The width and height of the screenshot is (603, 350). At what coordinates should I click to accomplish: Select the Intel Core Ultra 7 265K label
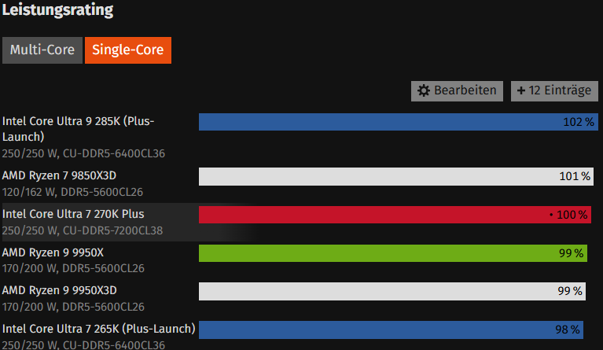coord(99,329)
